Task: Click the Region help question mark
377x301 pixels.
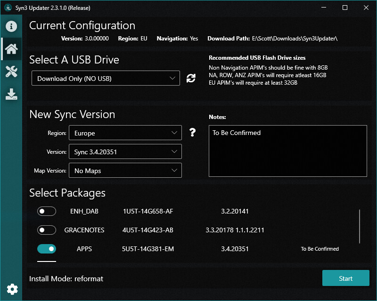Action: click(x=192, y=133)
